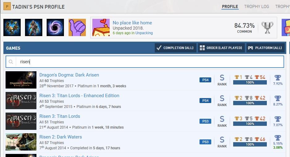The width and height of the screenshot is (290, 157).
Task: Click the grid icon on Order filter
Action: click(x=202, y=48)
